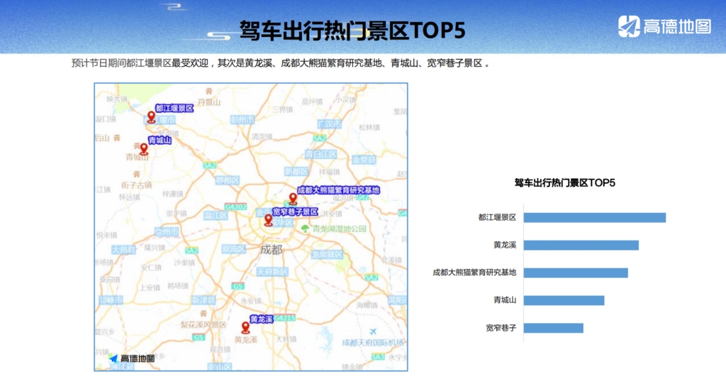Click the 高德地图 logo in top header
The height and width of the screenshot is (386, 726).
(x=664, y=26)
